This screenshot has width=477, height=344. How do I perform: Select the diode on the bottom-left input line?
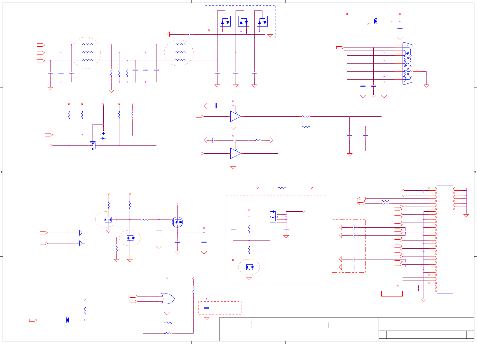(x=68, y=320)
